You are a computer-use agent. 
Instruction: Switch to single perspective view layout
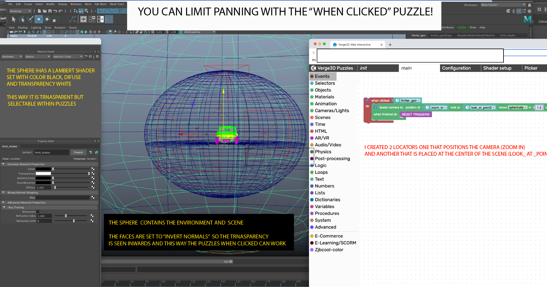pos(84,19)
